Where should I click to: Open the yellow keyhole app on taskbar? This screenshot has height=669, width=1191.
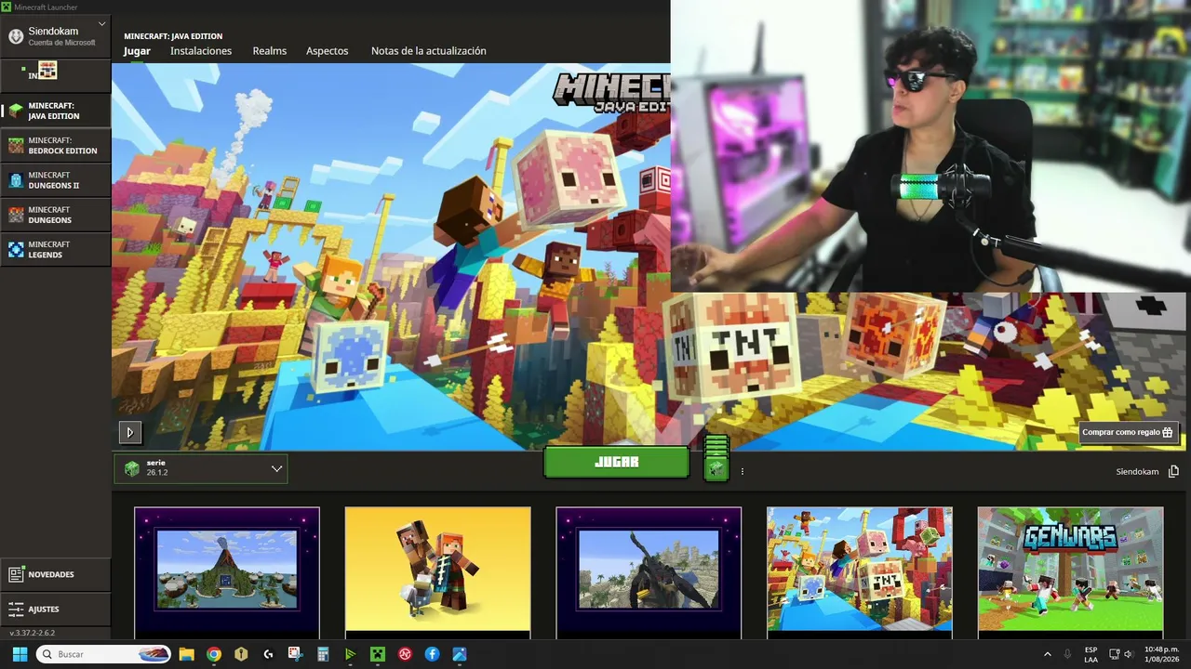(x=241, y=654)
